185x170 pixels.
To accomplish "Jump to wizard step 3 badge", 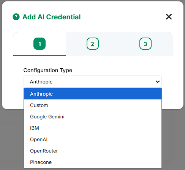I will [145, 44].
